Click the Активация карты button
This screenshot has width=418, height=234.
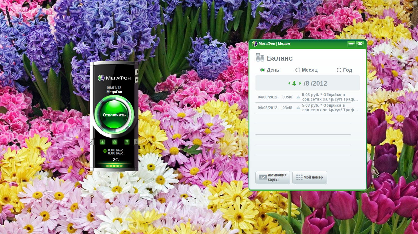click(273, 177)
